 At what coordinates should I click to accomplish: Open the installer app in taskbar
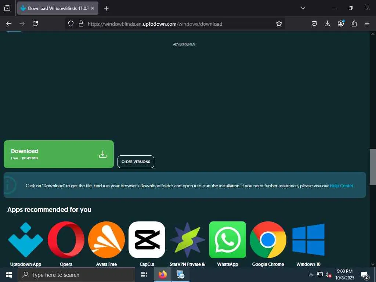coord(180,275)
